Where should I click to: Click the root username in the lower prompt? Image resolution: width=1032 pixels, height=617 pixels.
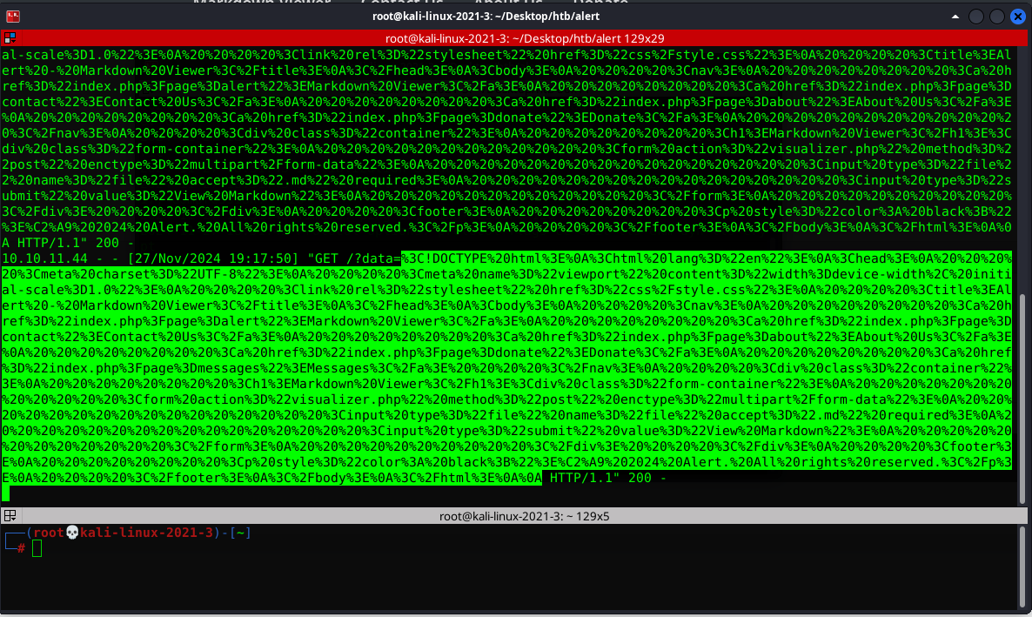[49, 533]
